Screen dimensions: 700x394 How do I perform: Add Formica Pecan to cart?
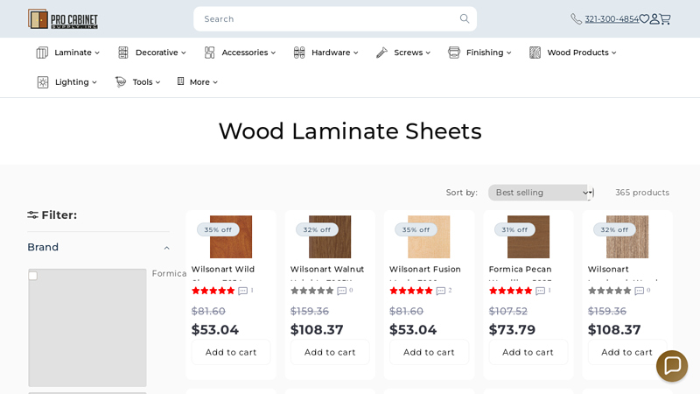pos(528,352)
